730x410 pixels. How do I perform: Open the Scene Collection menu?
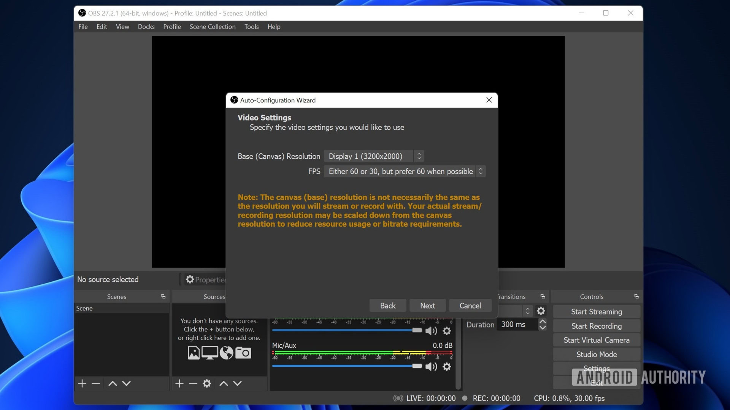click(x=213, y=27)
